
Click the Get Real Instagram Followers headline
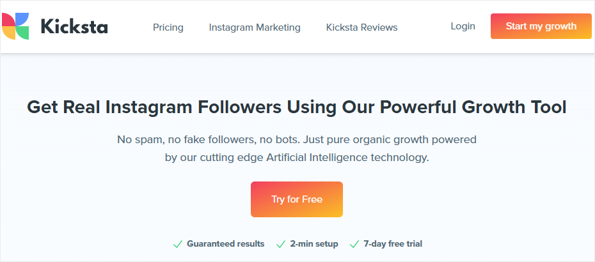click(297, 107)
